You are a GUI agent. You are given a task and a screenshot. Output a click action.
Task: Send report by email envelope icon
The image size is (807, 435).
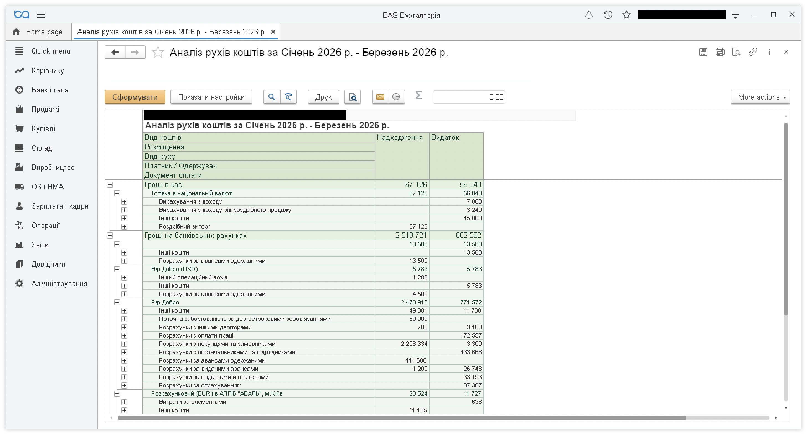[x=380, y=97]
